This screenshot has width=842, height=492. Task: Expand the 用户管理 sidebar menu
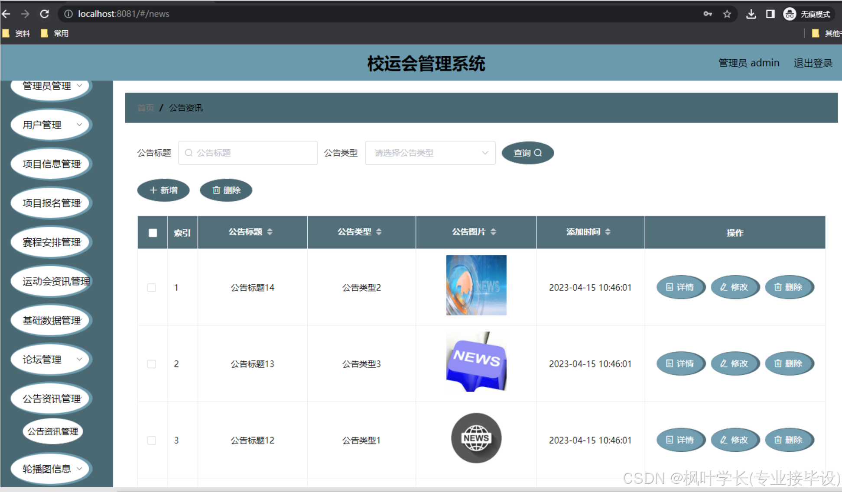point(51,125)
